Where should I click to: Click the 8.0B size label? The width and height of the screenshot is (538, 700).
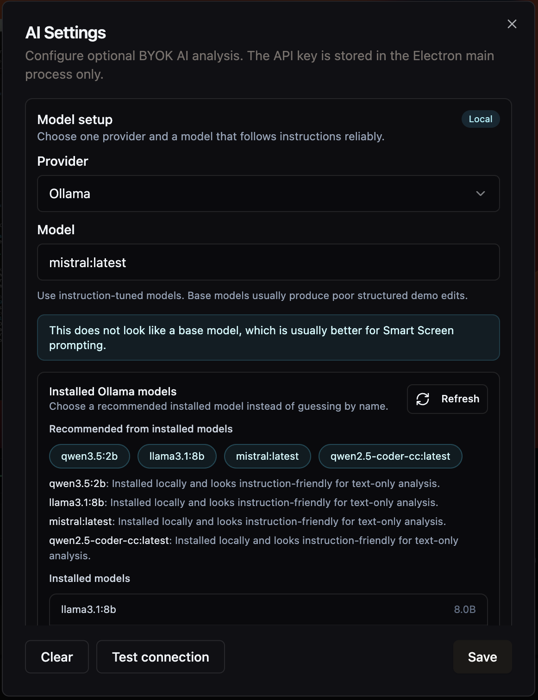tap(465, 609)
